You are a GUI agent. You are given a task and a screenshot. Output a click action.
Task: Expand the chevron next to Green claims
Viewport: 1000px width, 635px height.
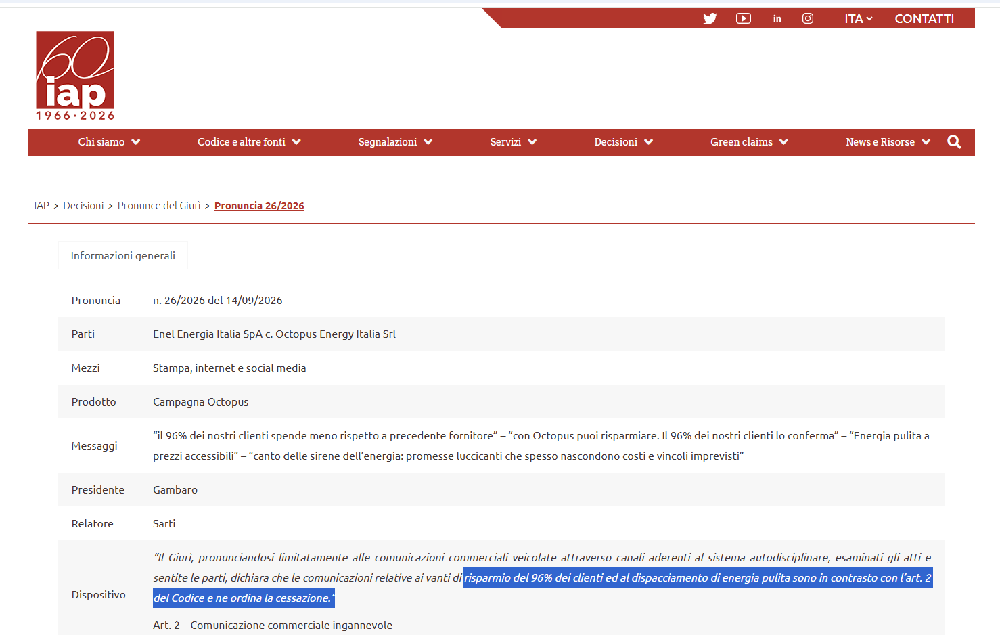click(x=783, y=142)
